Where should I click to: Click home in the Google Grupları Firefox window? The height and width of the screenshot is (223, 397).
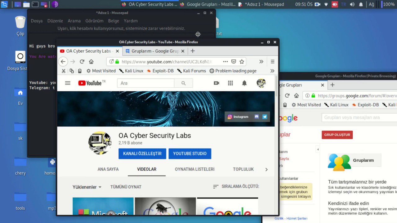coord(297,96)
